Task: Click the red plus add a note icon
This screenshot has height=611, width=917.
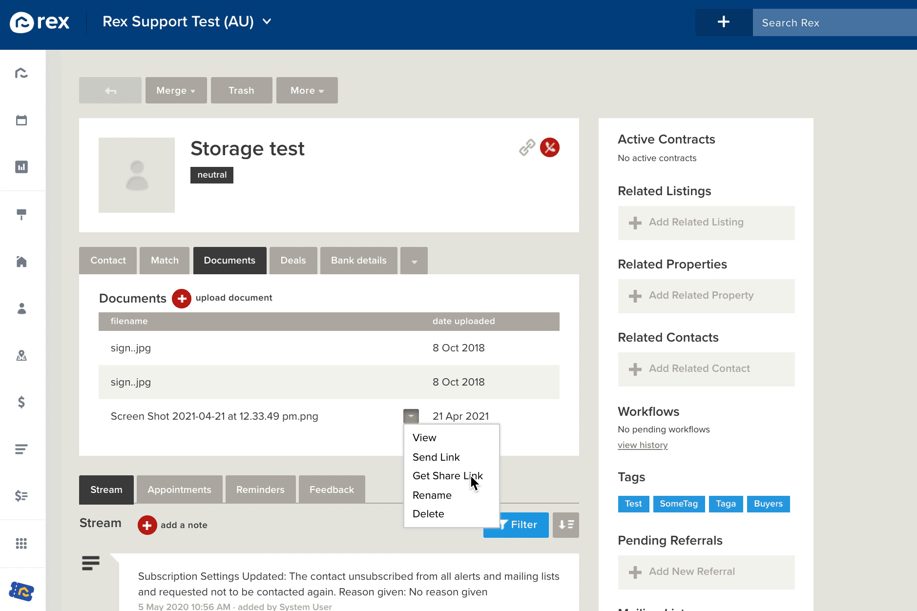Action: click(147, 525)
